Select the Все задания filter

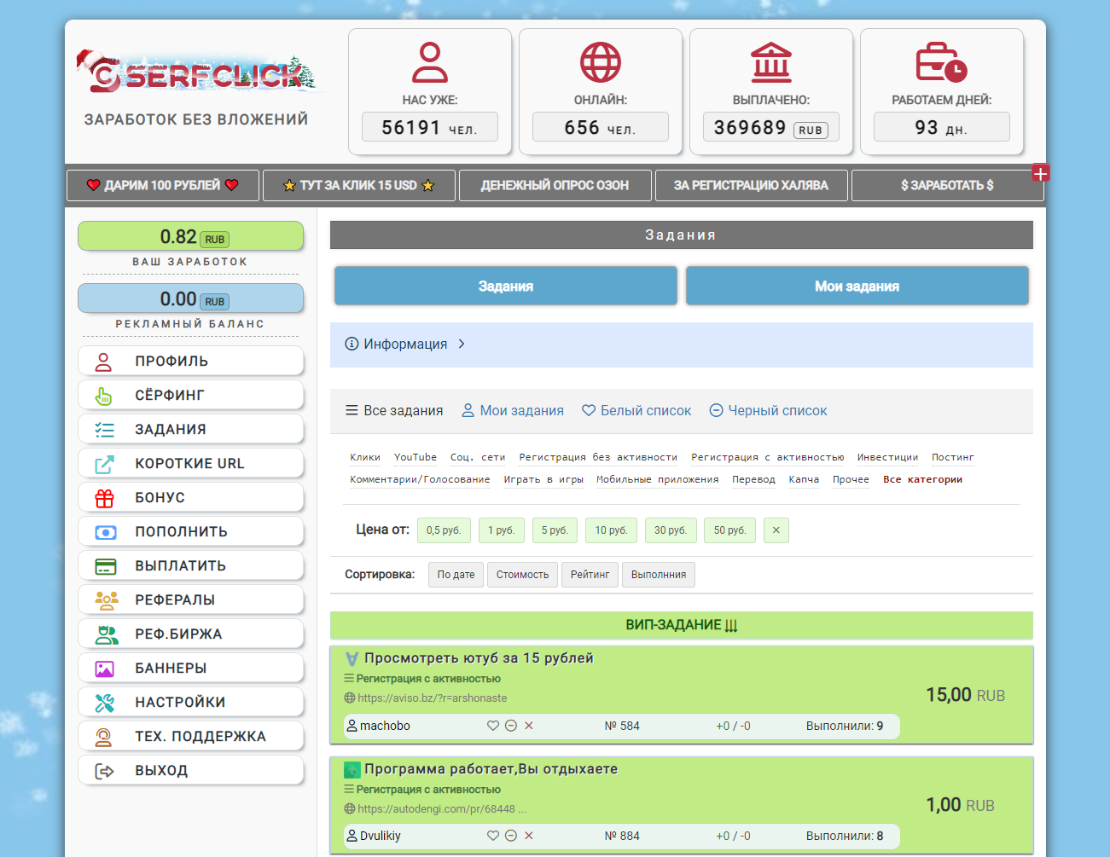click(394, 410)
